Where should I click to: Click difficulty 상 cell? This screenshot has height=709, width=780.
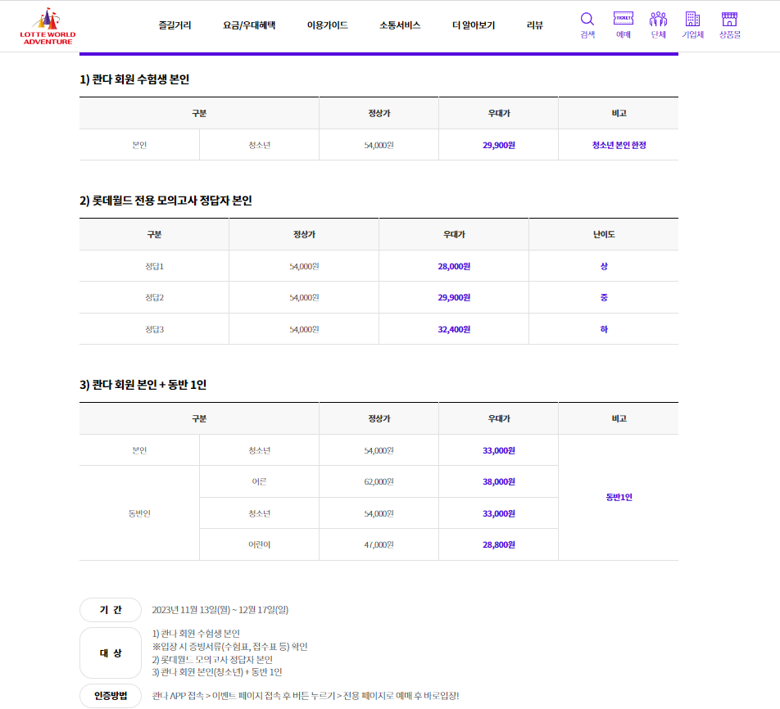[604, 266]
